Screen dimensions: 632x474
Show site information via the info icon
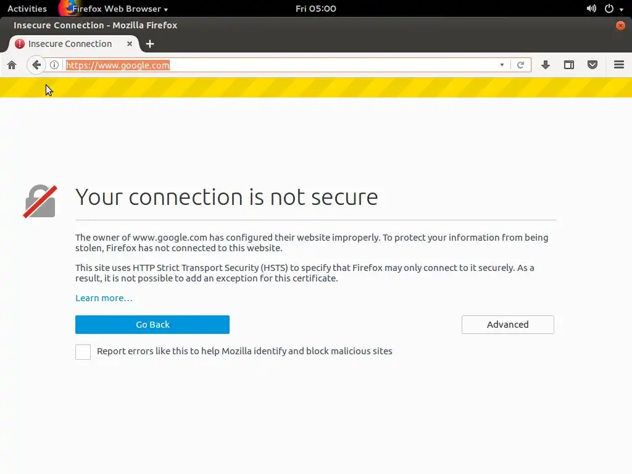point(54,65)
